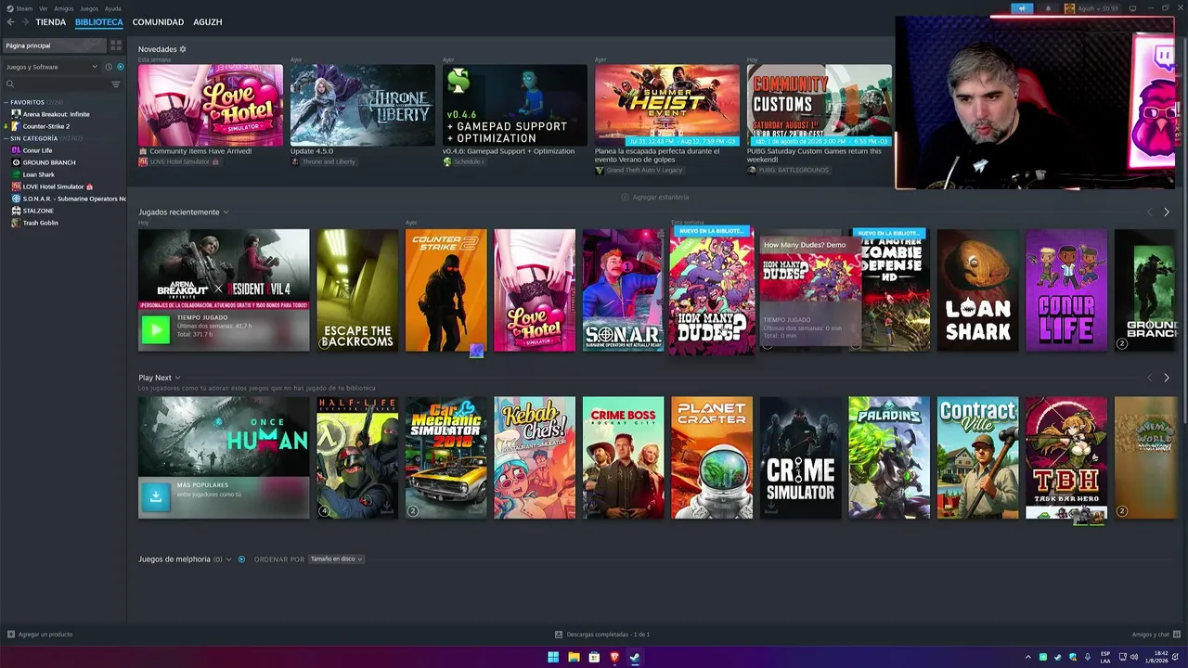Select Trash Goblin icon in sidebar
The width and height of the screenshot is (1188, 668).
coord(16,223)
